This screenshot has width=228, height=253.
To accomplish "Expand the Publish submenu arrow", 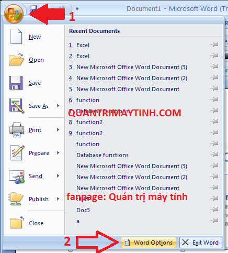I will (58, 199).
